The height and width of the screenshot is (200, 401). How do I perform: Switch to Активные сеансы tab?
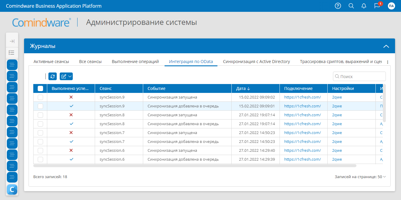click(51, 62)
